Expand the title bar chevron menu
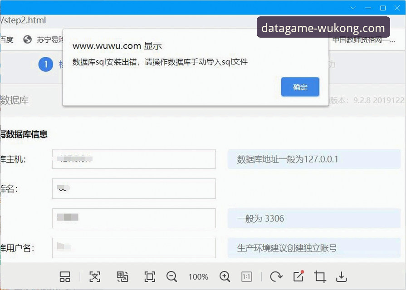 click(x=353, y=8)
